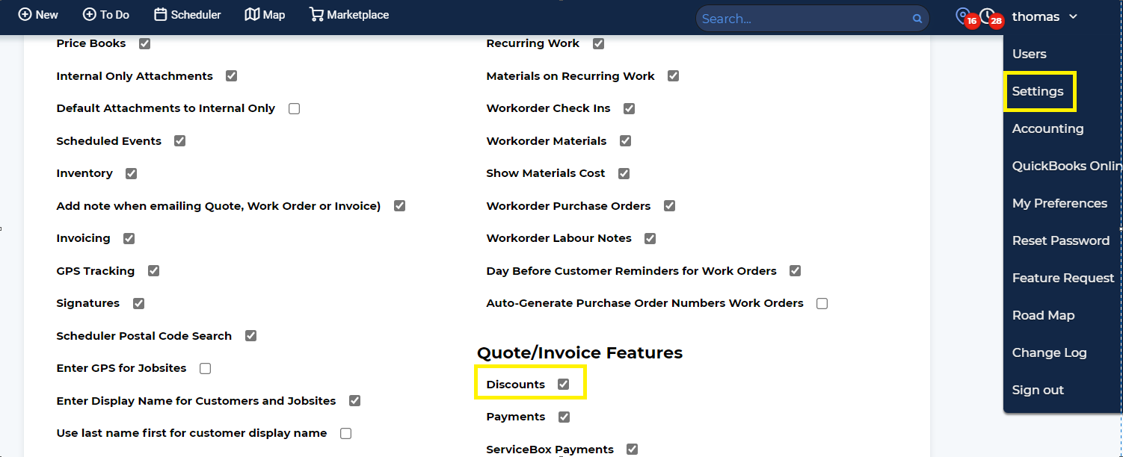Disable the GPS Tracking checkbox

[153, 271]
